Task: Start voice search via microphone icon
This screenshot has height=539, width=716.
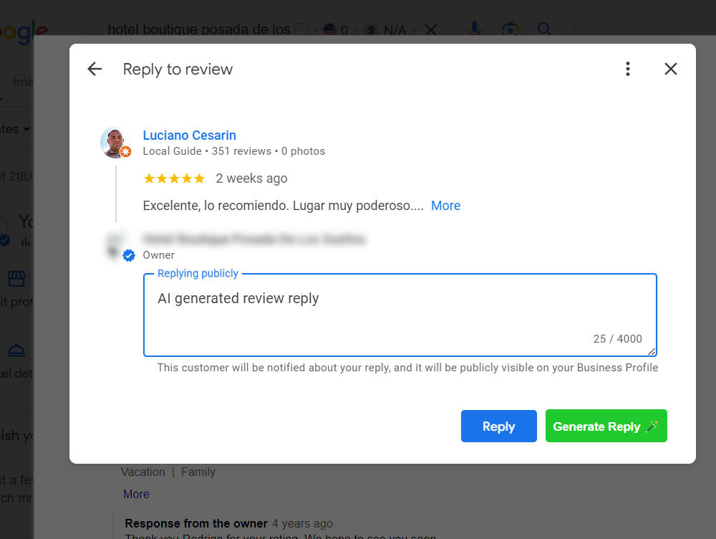Action: pos(475,29)
